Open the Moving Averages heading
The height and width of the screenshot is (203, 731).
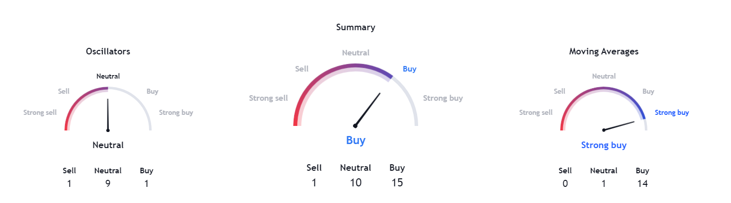coord(604,51)
